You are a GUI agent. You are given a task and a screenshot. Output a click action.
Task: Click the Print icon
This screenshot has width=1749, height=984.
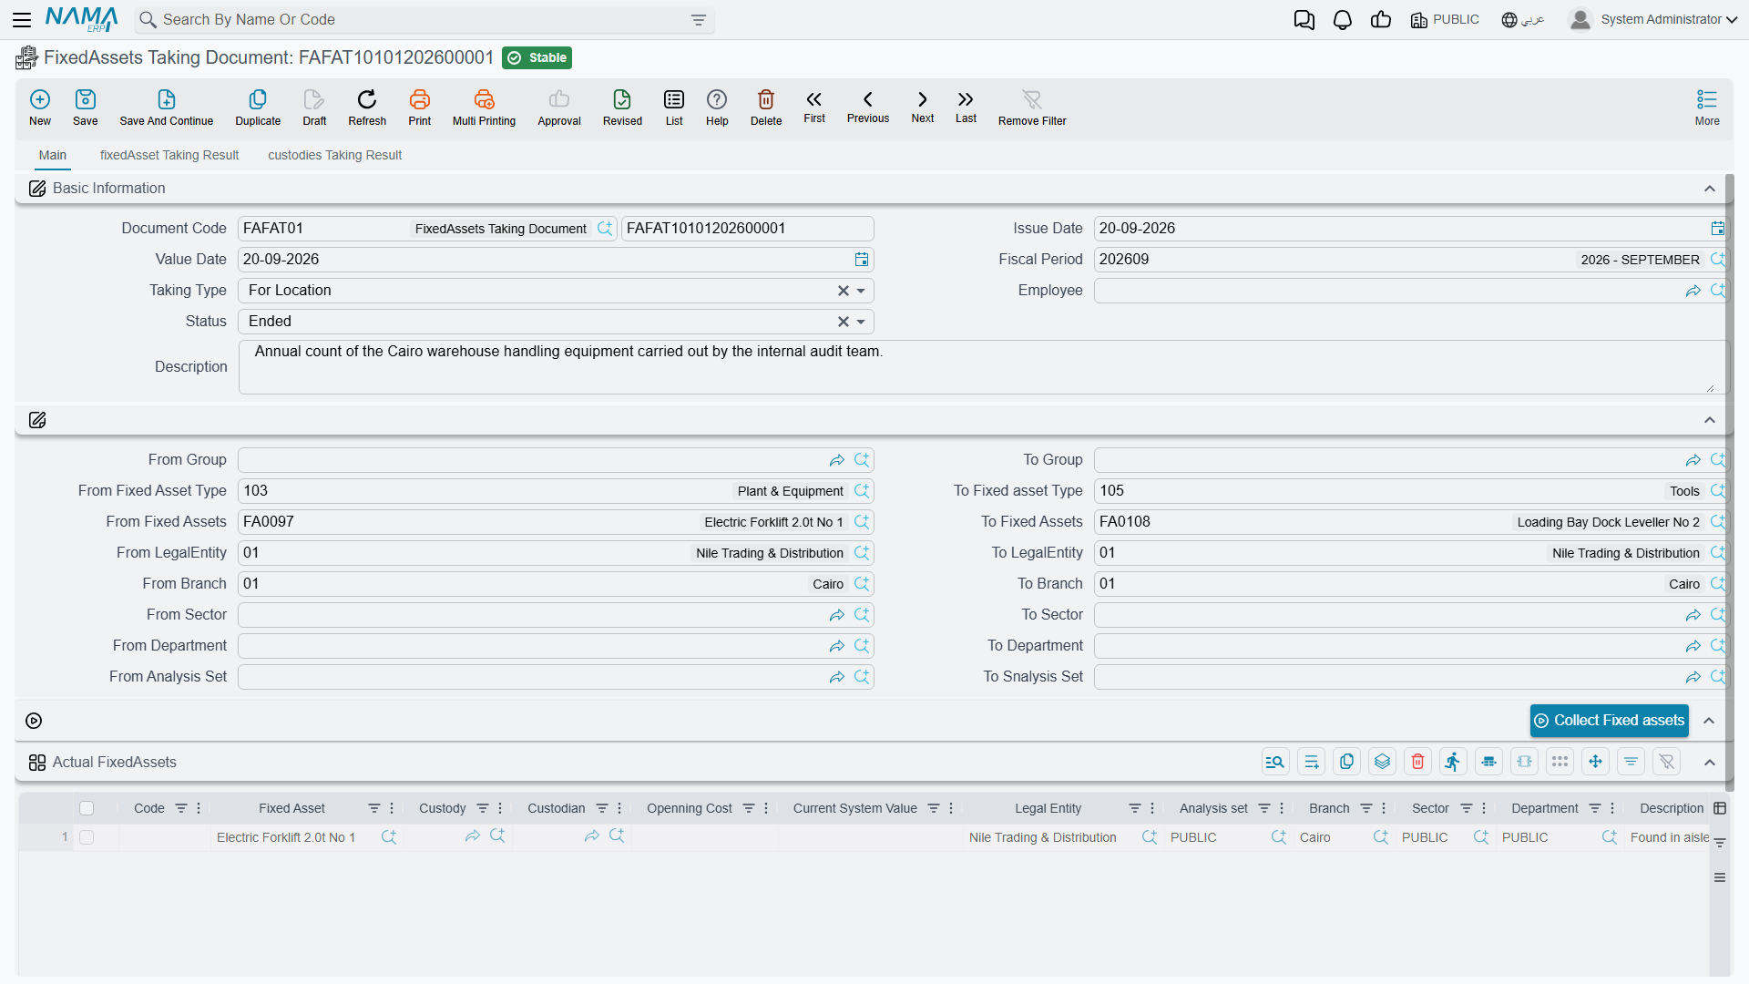(420, 107)
